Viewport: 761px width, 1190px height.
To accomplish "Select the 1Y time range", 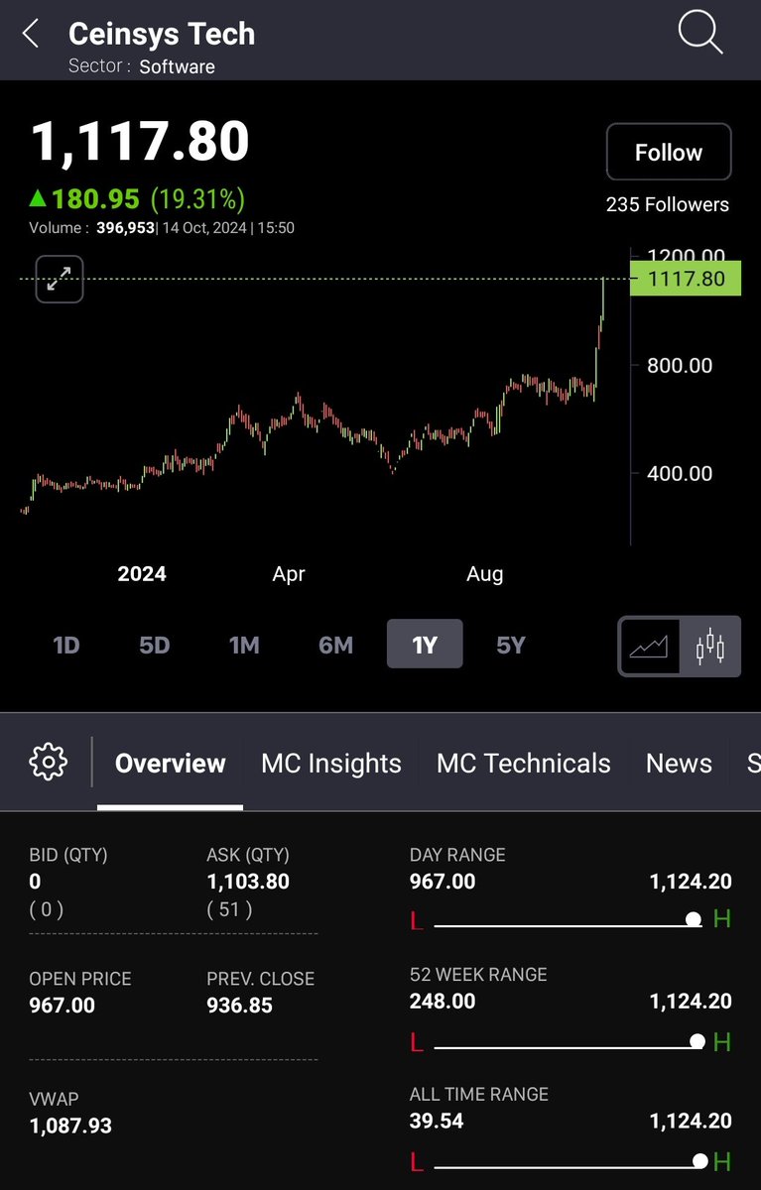I will (425, 646).
